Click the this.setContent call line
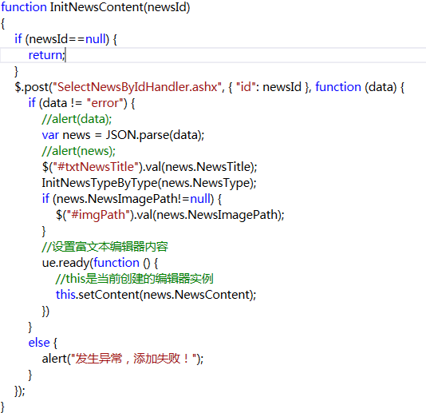426x413 pixels. 156,295
